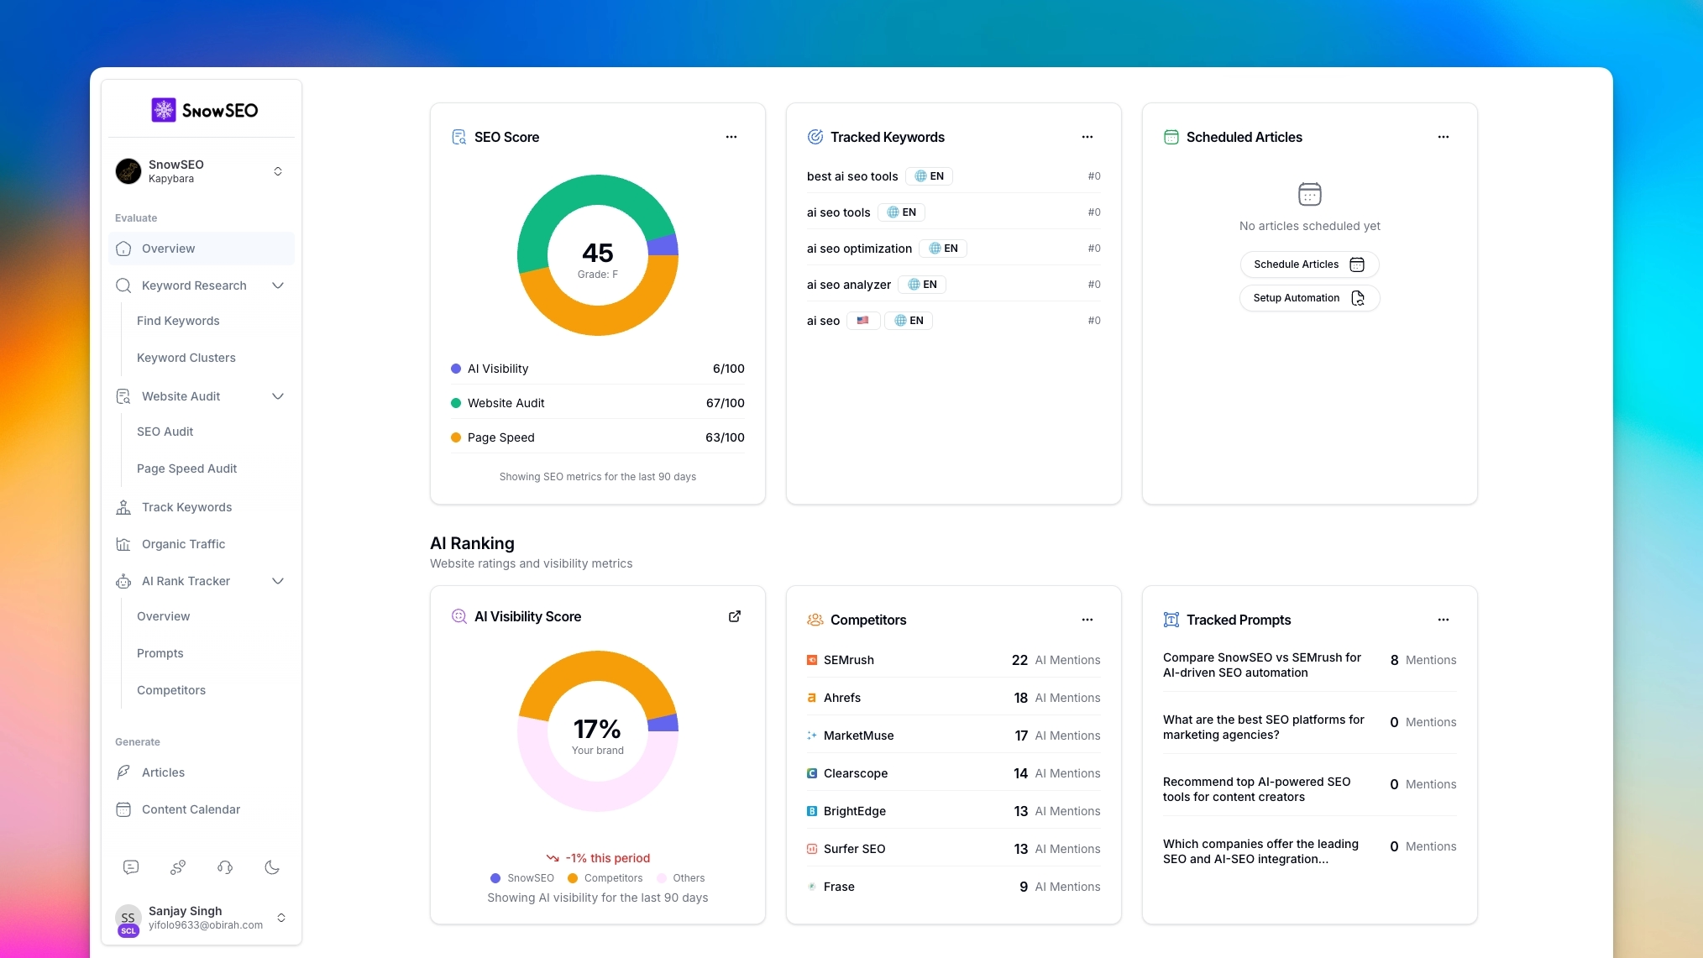Open the Tracked Keywords options menu
The height and width of the screenshot is (958, 1703).
click(x=1087, y=136)
